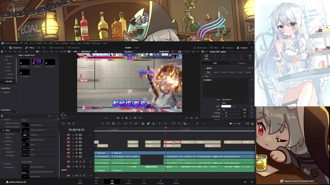Switch to the Cut page
The width and height of the screenshot is (330, 185).
click(x=96, y=182)
